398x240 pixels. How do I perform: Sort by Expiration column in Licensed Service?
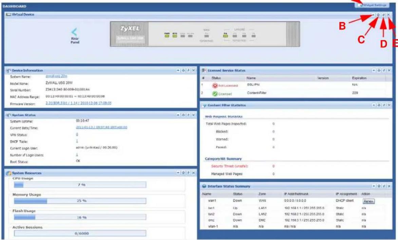(x=359, y=78)
